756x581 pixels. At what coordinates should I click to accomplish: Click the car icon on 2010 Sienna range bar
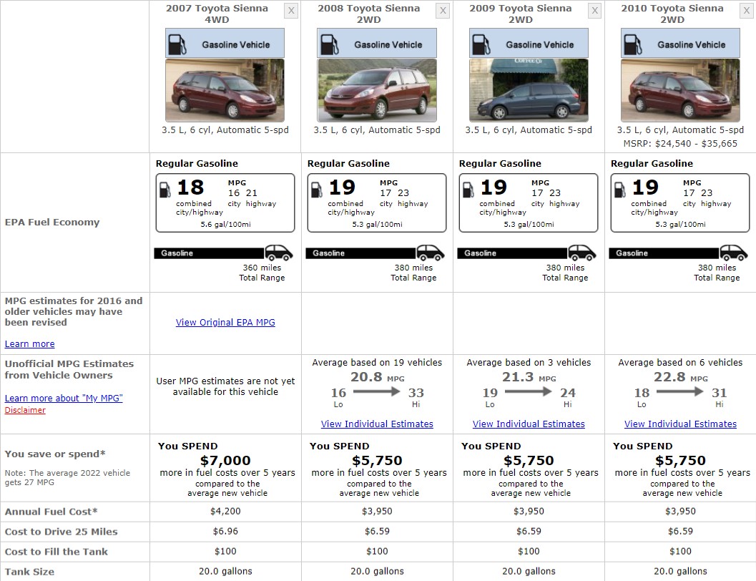click(x=734, y=253)
